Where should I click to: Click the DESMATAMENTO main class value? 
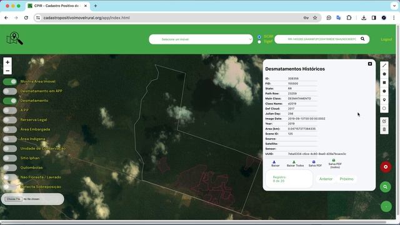pyautogui.click(x=299, y=99)
